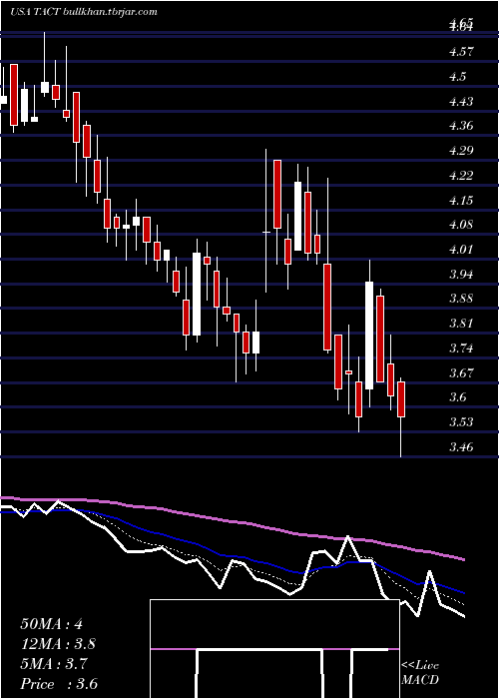The image size is (499, 699).
Task: Click the 4.15 price axis label
Action: tap(461, 201)
